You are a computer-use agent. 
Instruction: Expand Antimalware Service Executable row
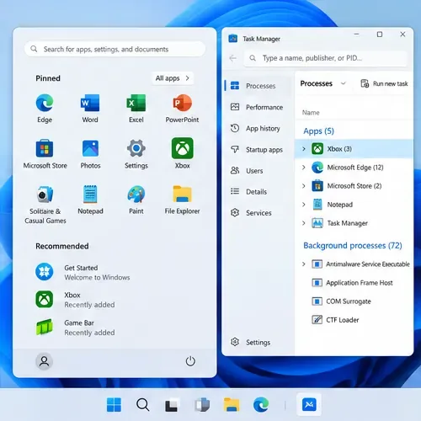tap(304, 264)
